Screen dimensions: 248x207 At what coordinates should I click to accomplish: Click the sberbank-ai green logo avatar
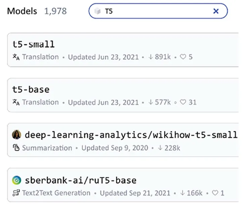pyautogui.click(x=16, y=180)
